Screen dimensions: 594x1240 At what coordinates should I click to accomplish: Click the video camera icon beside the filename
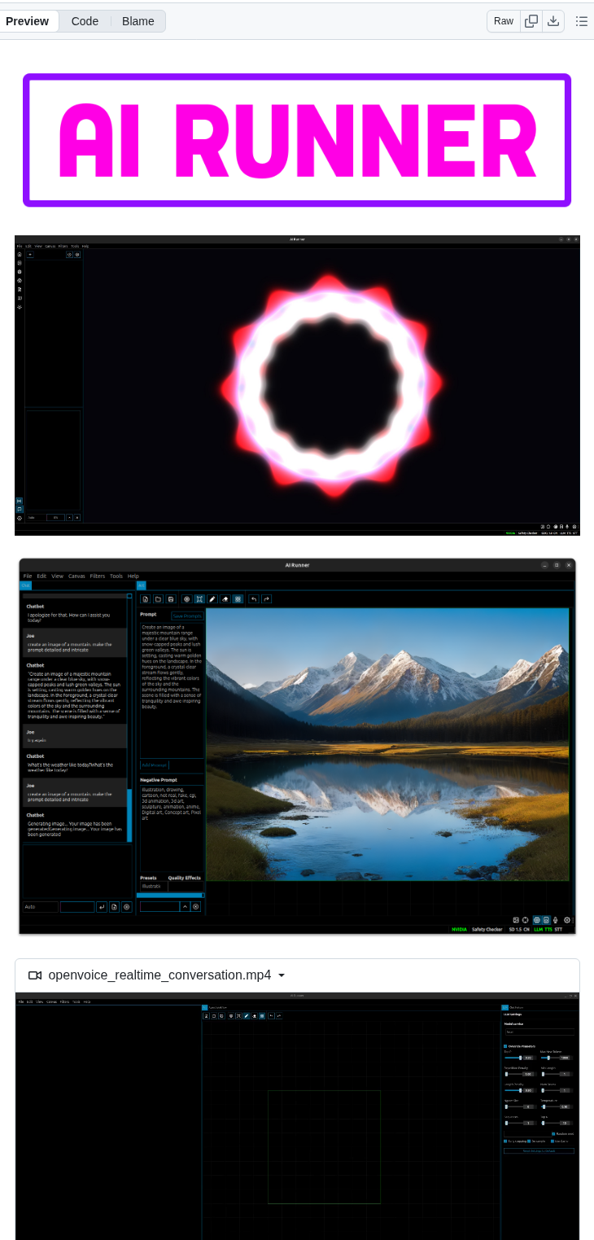[35, 975]
